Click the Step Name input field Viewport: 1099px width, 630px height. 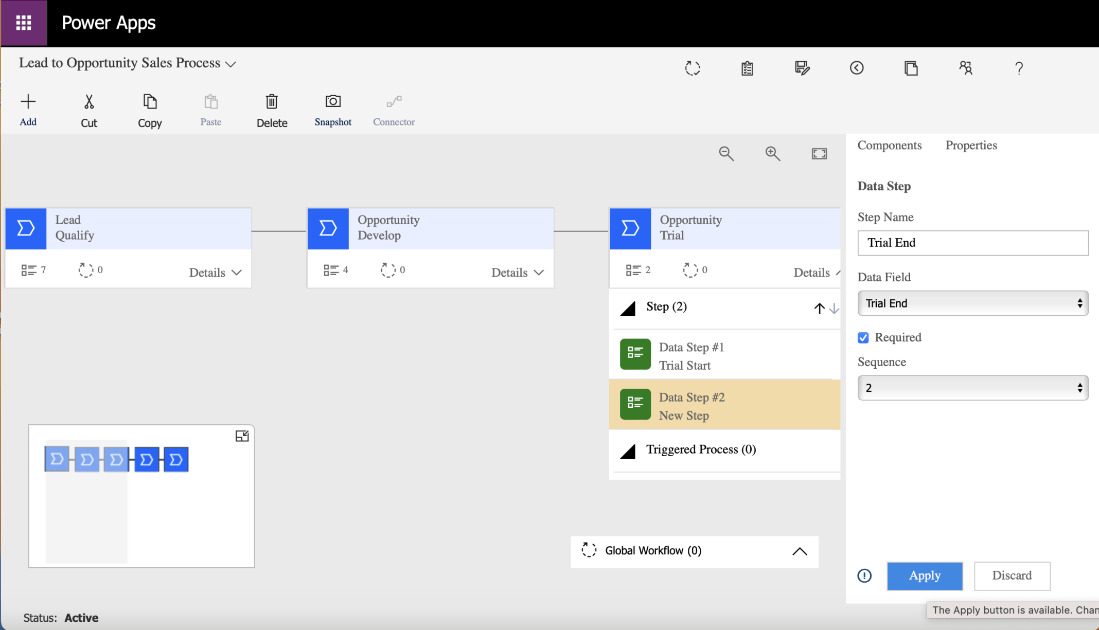click(972, 243)
